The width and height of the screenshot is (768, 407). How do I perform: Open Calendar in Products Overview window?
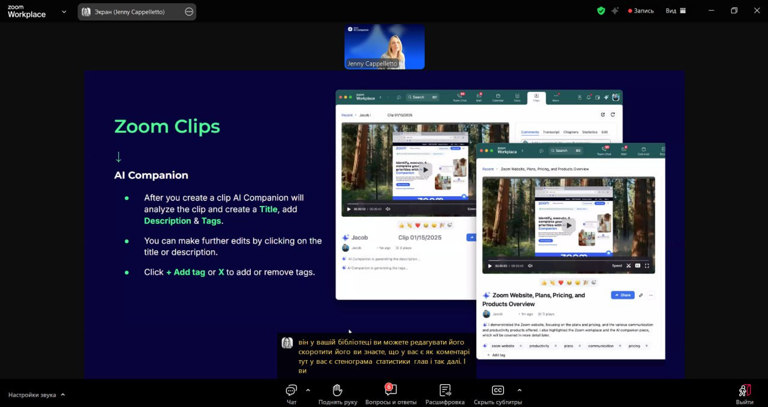643,151
